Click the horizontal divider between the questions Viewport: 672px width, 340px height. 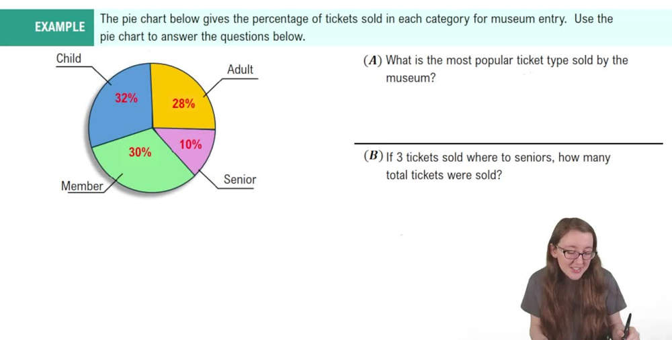508,144
